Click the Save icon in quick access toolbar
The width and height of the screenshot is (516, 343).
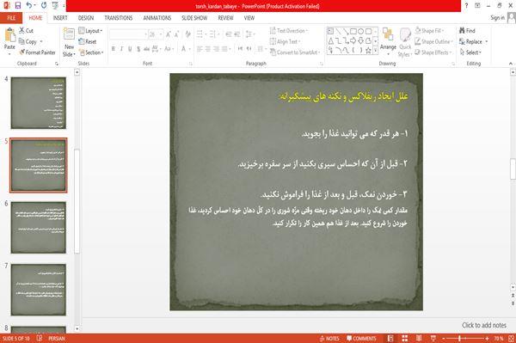point(18,5)
